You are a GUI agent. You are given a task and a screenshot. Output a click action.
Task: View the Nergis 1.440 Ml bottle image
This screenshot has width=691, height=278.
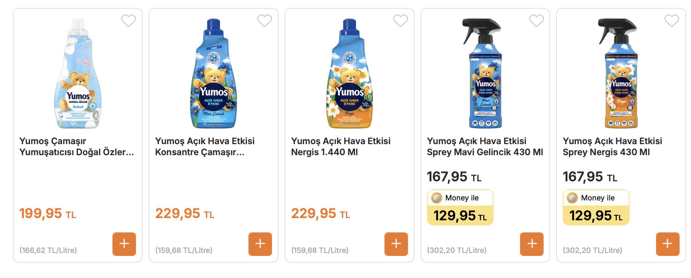pos(350,74)
